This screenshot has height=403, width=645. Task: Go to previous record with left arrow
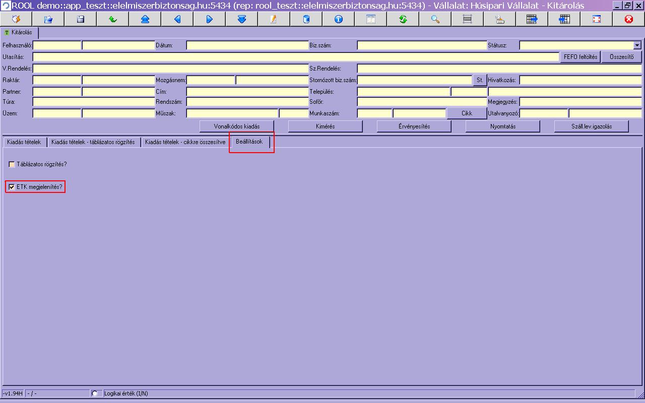click(177, 19)
